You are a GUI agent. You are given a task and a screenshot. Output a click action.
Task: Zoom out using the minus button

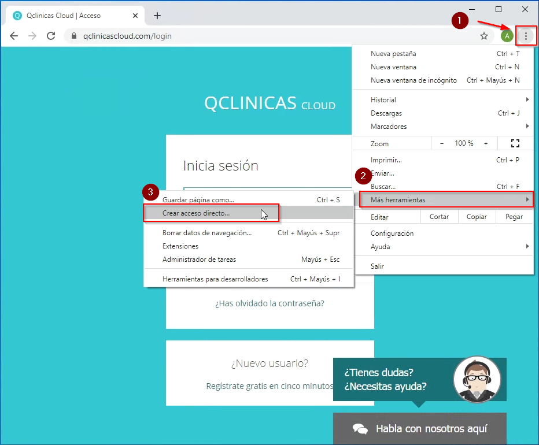pos(442,143)
